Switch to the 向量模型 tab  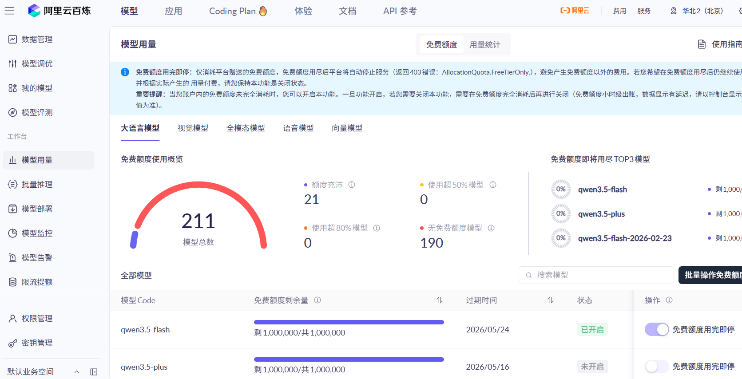(x=347, y=128)
